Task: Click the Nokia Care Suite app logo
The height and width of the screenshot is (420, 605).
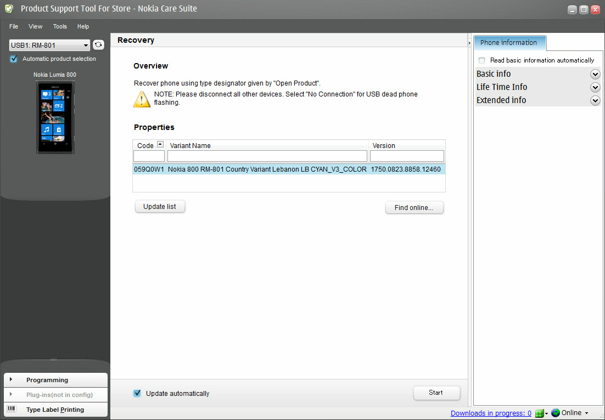Action: point(9,9)
